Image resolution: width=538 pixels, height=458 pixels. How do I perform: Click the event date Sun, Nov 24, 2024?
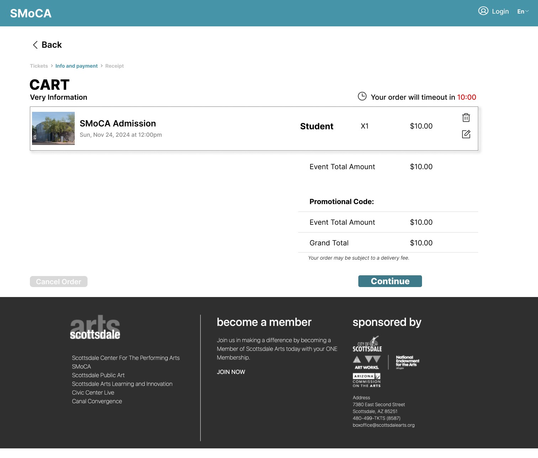click(121, 135)
